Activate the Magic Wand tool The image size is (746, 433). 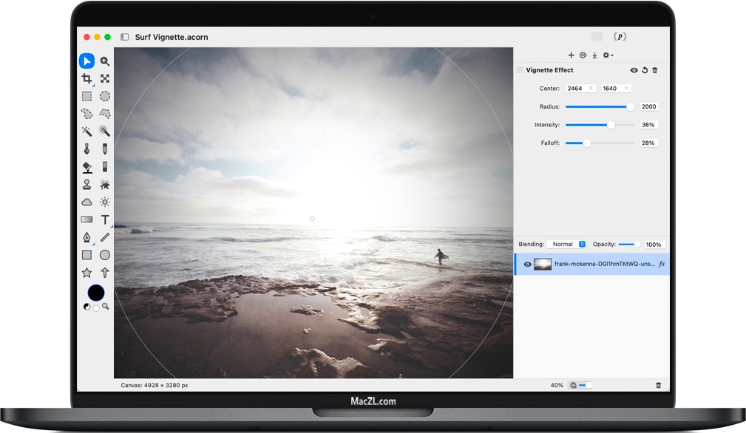pyautogui.click(x=87, y=131)
